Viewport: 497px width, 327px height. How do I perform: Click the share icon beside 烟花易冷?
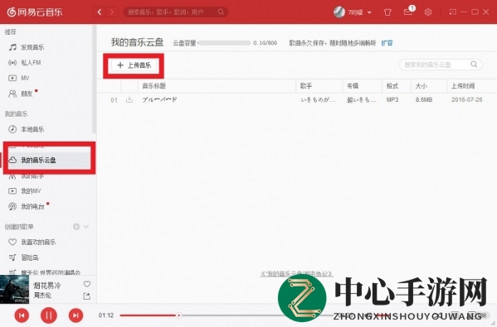[86, 296]
